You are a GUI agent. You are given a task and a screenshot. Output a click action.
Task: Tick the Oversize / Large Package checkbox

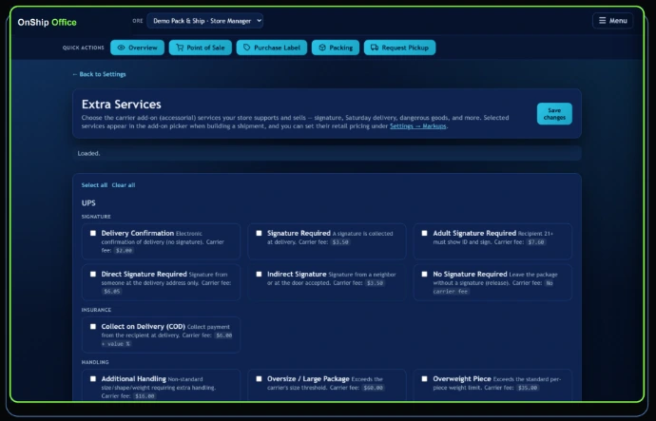point(259,379)
